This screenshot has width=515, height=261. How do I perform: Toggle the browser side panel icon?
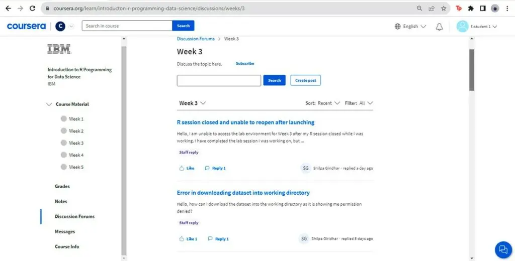(x=483, y=9)
